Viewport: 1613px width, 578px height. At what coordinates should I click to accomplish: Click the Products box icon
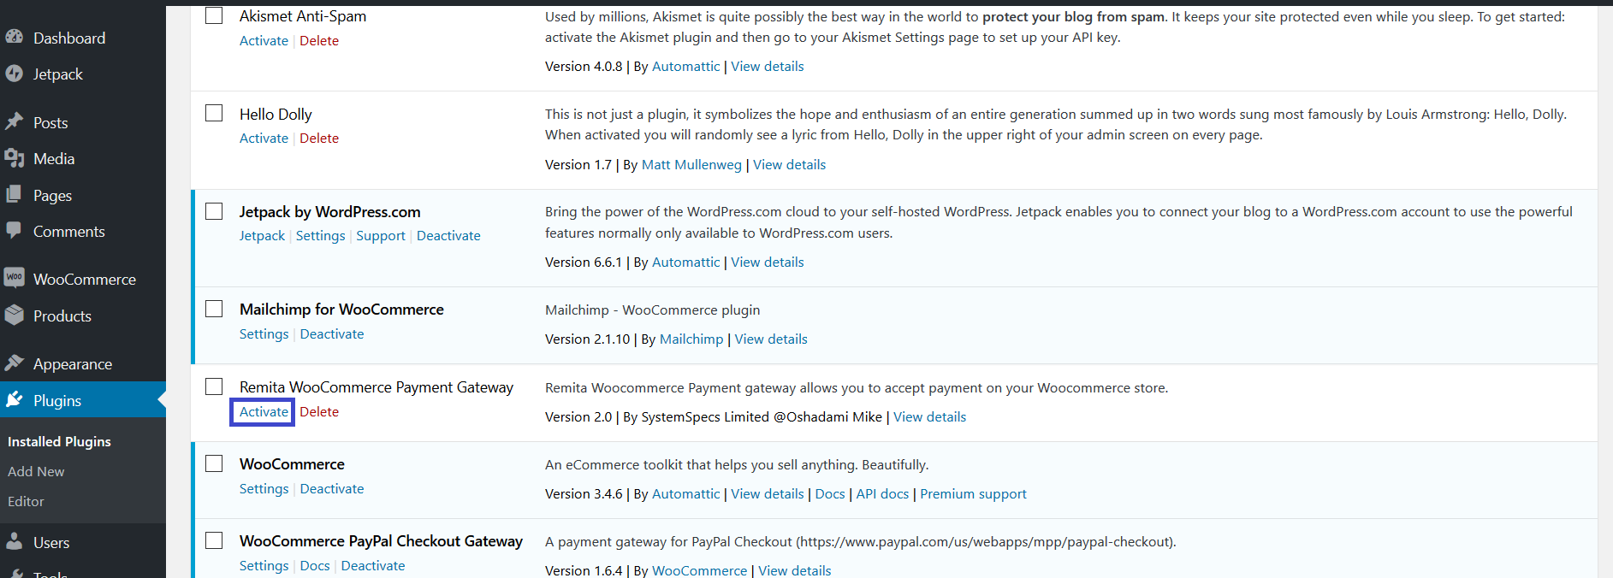(14, 316)
